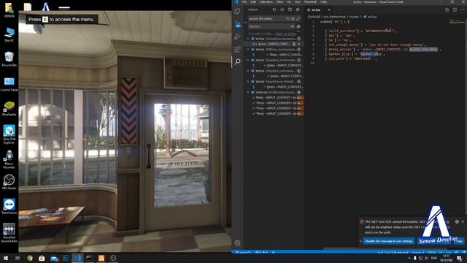Open the Go menu
The image size is (467, 263).
pyautogui.click(x=289, y=1)
